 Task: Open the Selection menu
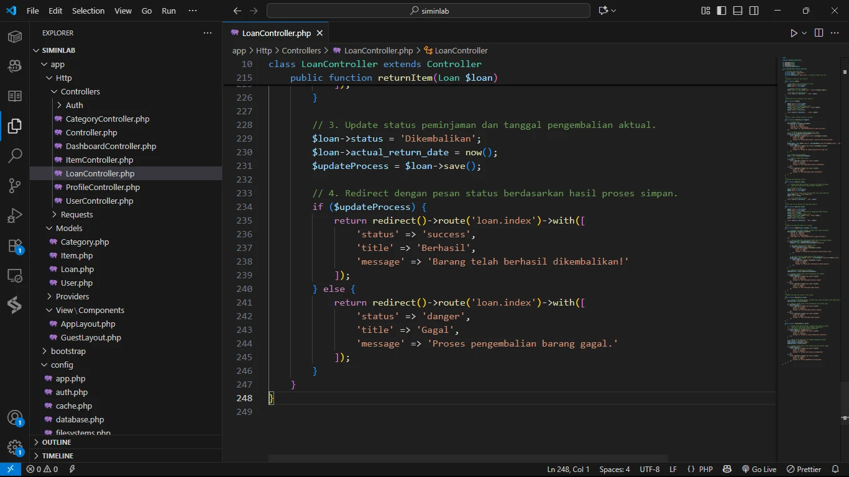pyautogui.click(x=88, y=11)
